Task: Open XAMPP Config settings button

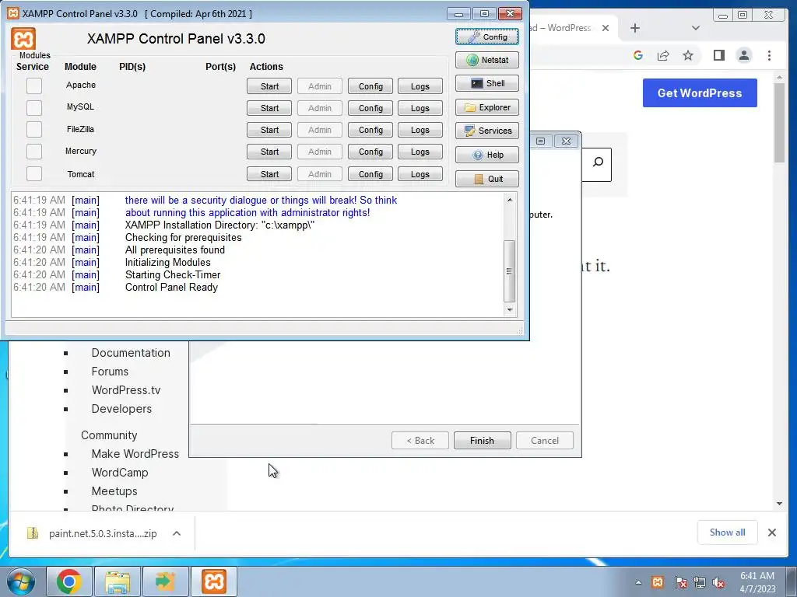Action: click(487, 37)
